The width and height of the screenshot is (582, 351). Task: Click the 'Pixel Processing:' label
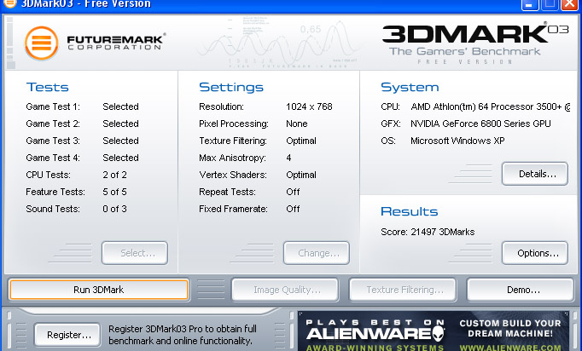coord(234,124)
